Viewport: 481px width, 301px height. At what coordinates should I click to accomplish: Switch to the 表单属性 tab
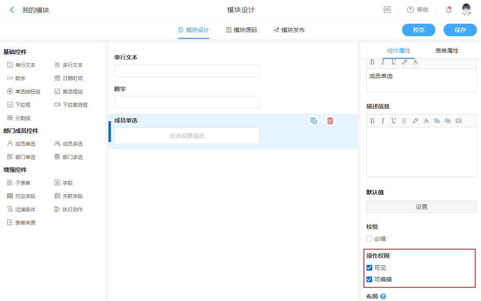click(447, 51)
